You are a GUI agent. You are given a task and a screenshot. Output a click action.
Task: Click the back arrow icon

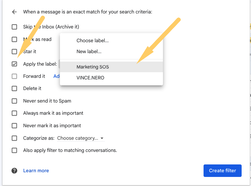coord(14,12)
